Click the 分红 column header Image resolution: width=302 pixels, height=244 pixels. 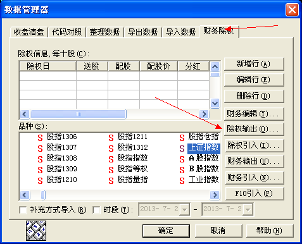(x=194, y=66)
